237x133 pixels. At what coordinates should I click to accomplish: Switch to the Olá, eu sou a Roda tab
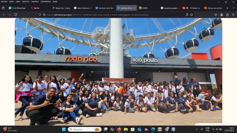(213, 8)
